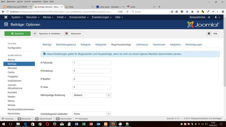226x127 pixels.
Task: Open a new browser tab with plus
Action: [159, 7]
